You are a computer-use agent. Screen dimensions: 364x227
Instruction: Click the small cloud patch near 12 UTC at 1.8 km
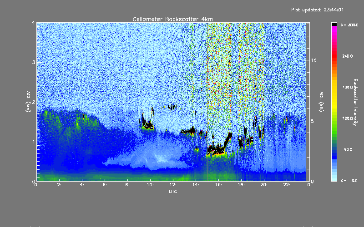pos(172,107)
